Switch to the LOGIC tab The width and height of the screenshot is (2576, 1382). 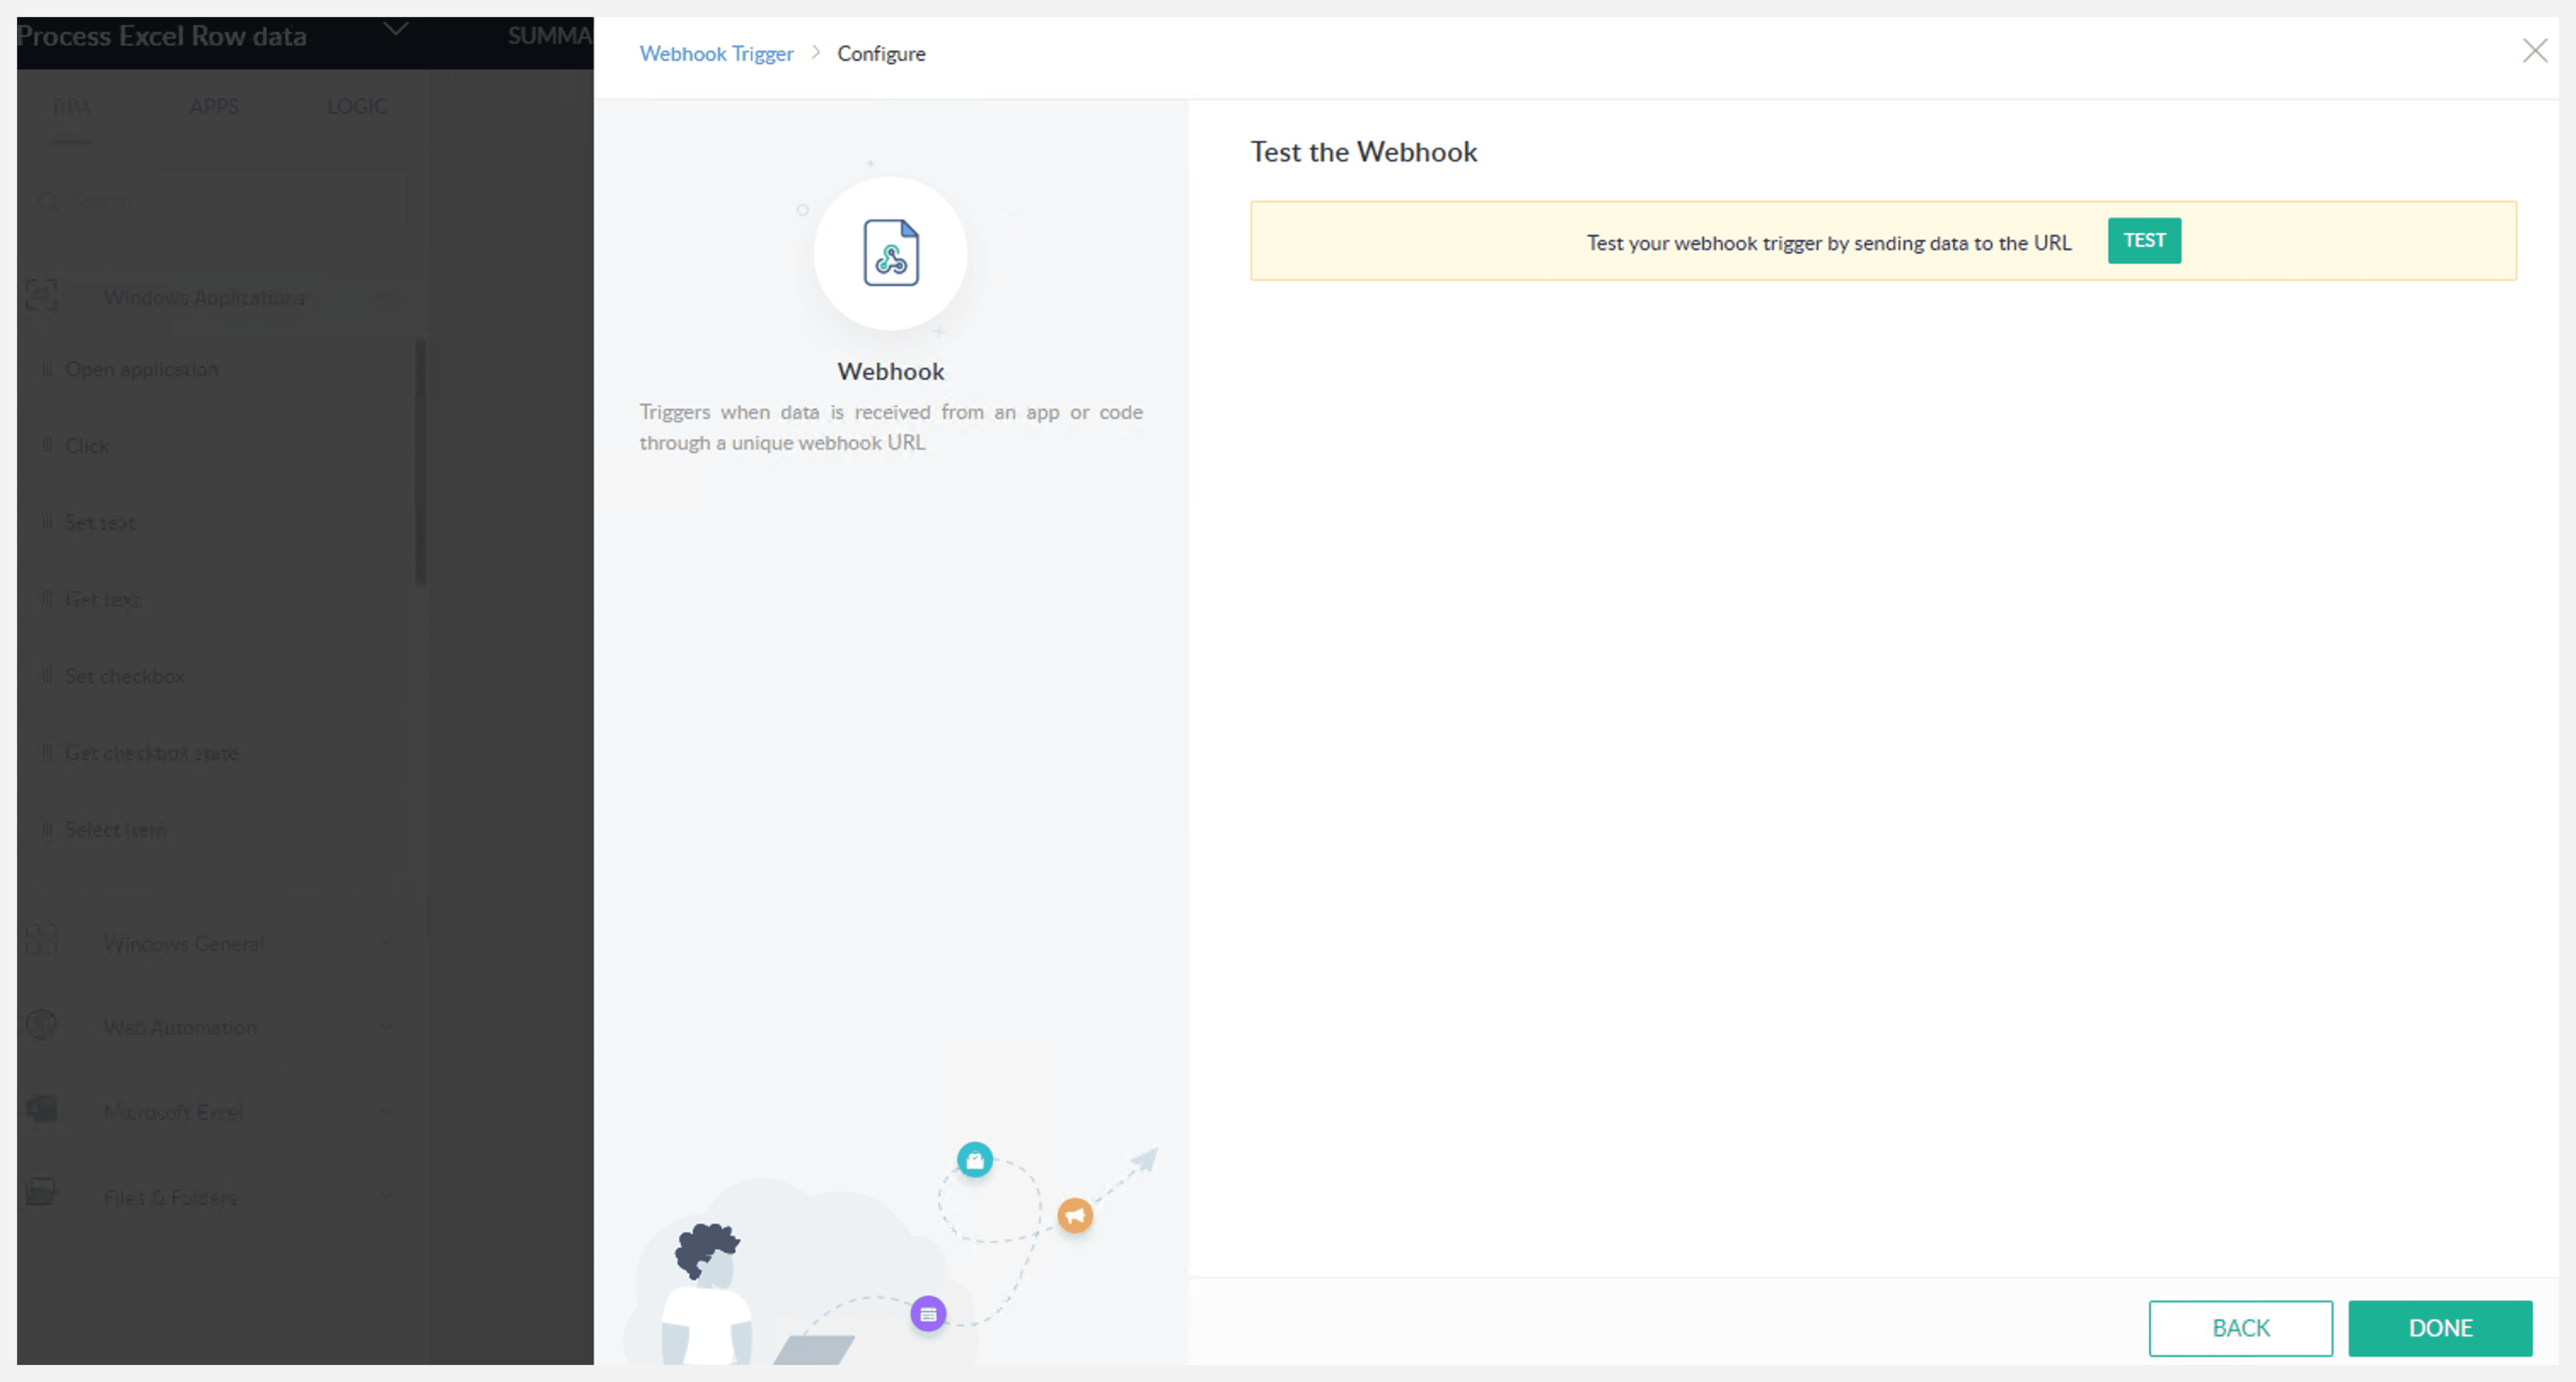[x=357, y=106]
